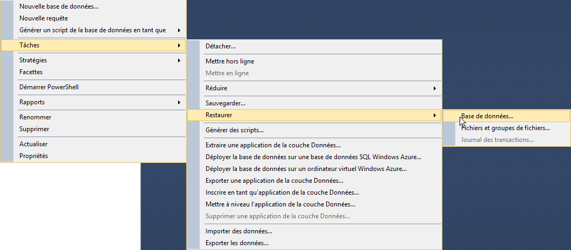The image size is (571, 250).
Task: Select 'Mettre hors ligne' task
Action: pyautogui.click(x=230, y=61)
